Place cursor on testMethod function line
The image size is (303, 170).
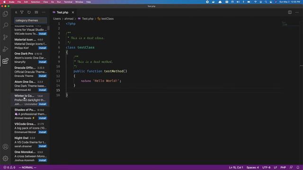[100, 71]
